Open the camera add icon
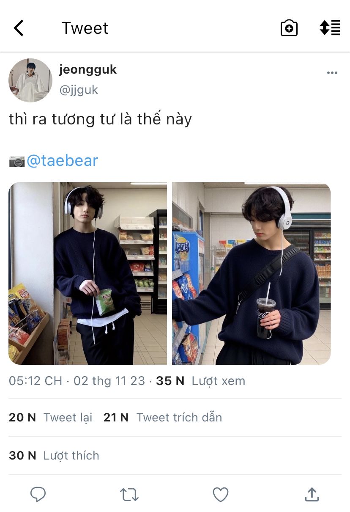Image resolution: width=350 pixels, height=512 pixels. tap(289, 28)
